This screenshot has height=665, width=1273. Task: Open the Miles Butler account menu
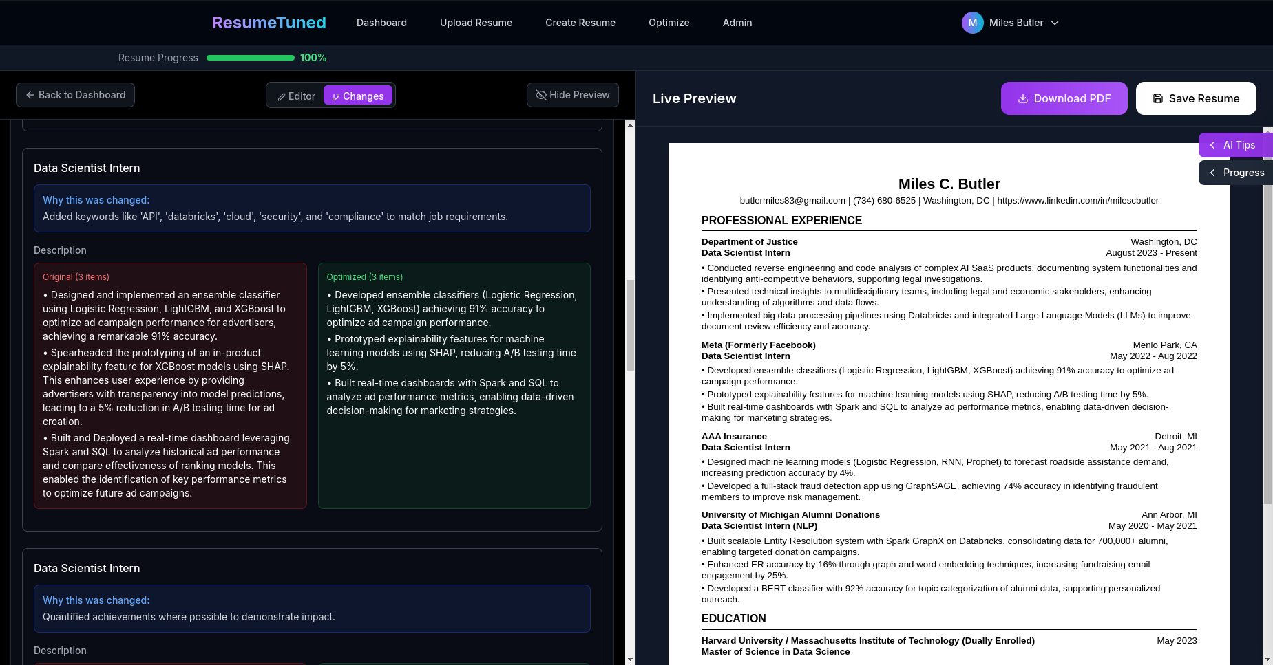1010,23
